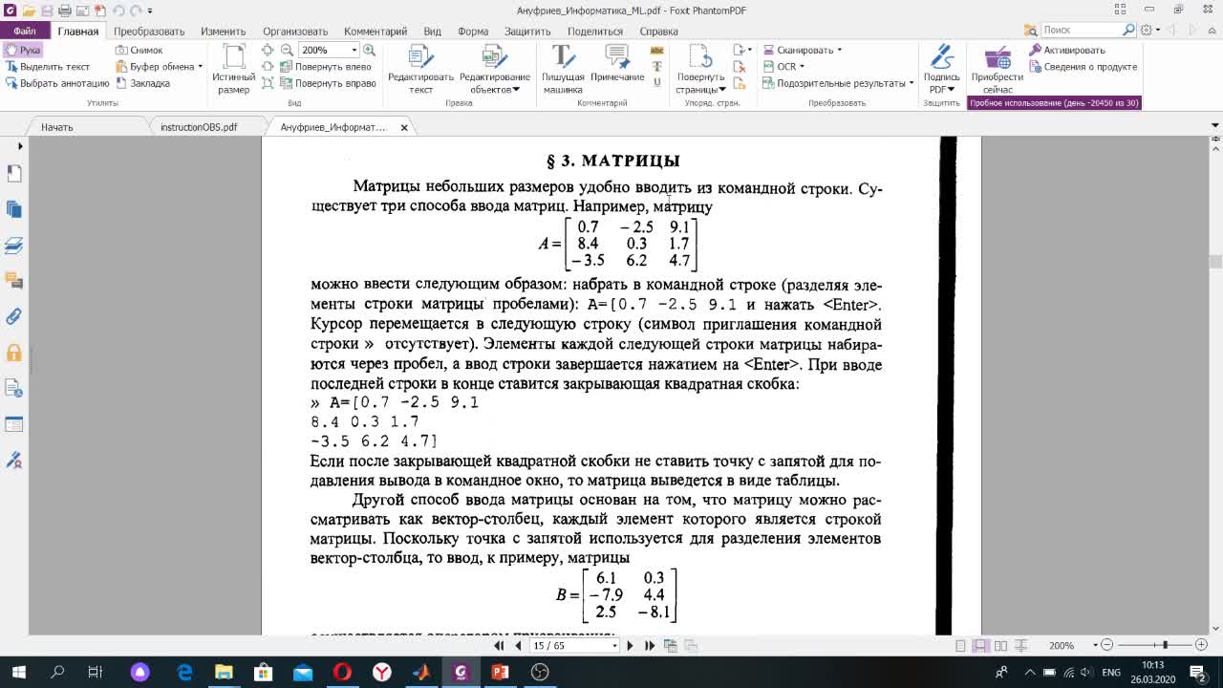Viewport: 1223px width, 688px height.
Task: Choose the Выделить текст tool
Action: [48, 67]
